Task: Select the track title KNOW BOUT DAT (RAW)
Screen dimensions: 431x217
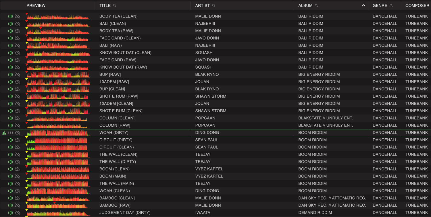Action: tap(123, 67)
